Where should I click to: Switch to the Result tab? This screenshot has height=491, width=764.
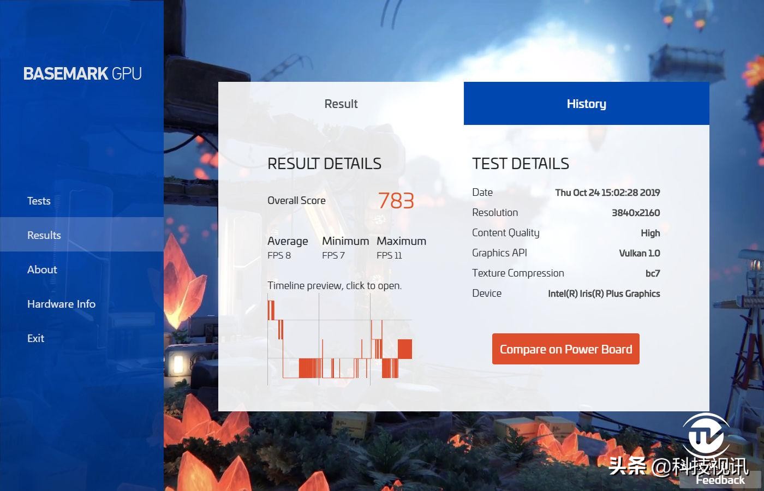341,103
